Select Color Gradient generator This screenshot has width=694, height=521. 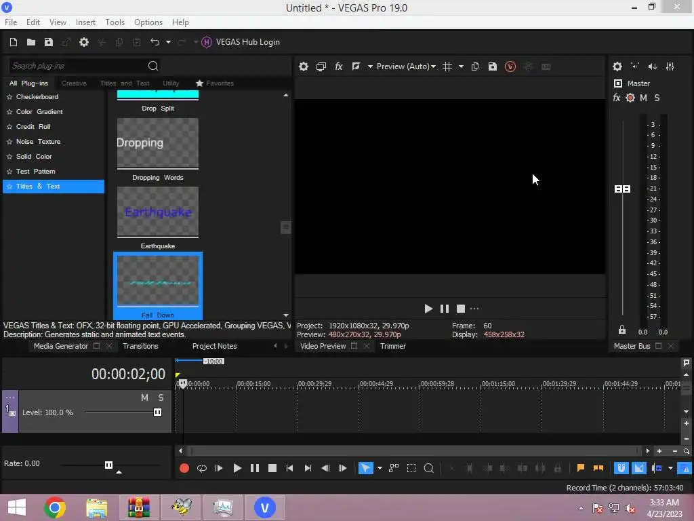click(39, 112)
